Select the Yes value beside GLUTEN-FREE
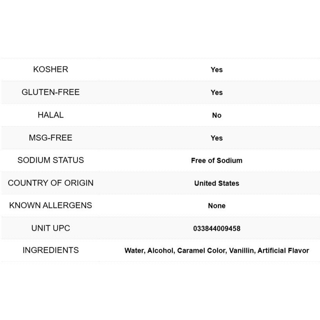 point(217,93)
